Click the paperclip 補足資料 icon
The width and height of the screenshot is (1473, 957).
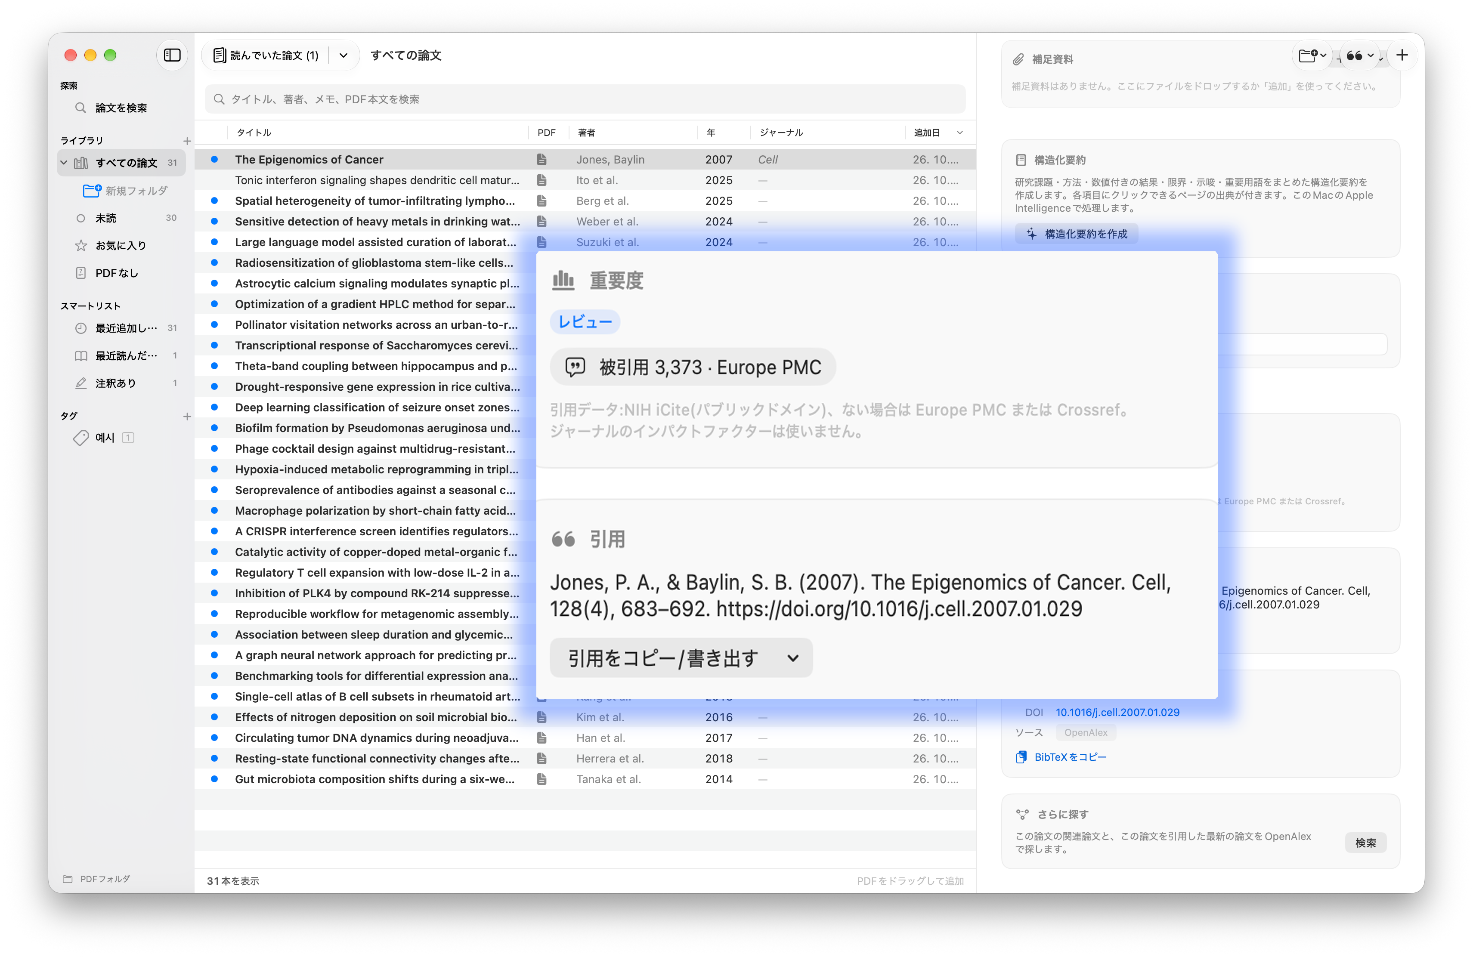point(1018,59)
